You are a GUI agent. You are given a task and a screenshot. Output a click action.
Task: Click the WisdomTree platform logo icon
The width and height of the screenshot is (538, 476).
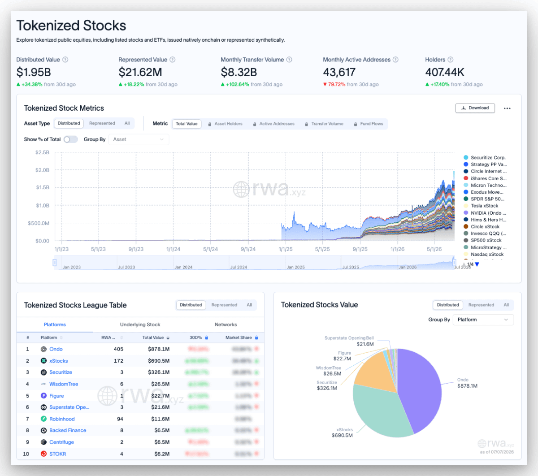43,384
